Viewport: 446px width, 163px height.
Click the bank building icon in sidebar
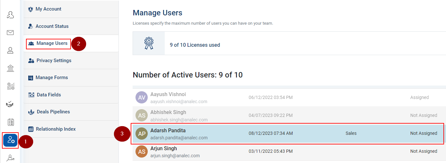click(10, 68)
